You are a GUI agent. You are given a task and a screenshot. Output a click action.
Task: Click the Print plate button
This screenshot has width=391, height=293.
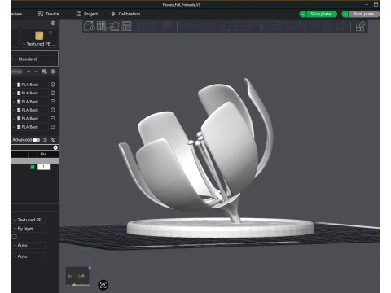point(363,14)
